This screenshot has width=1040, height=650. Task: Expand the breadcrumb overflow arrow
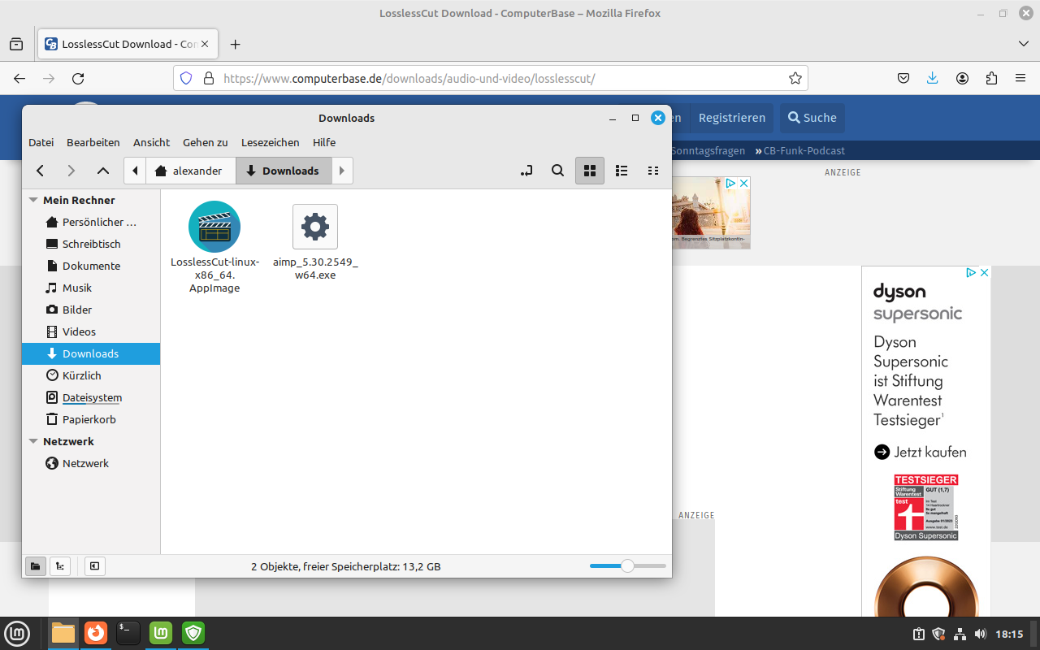(341, 171)
